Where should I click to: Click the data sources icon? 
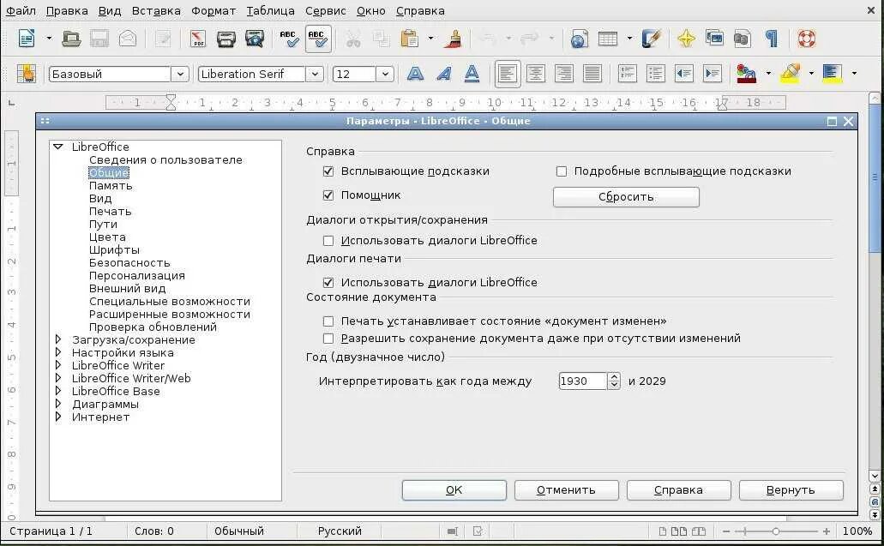[743, 39]
